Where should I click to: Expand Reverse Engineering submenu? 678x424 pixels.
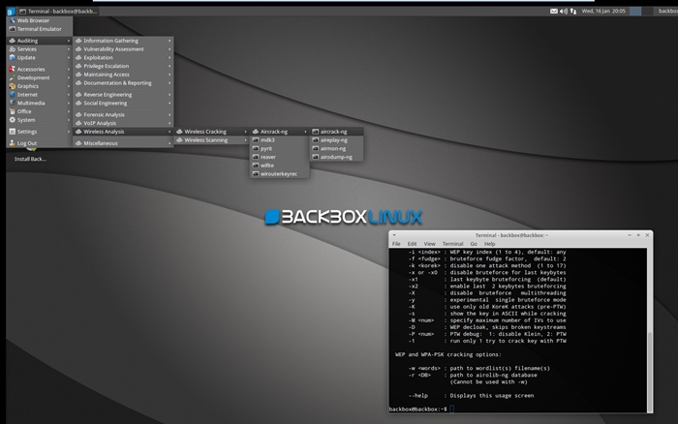(x=123, y=95)
